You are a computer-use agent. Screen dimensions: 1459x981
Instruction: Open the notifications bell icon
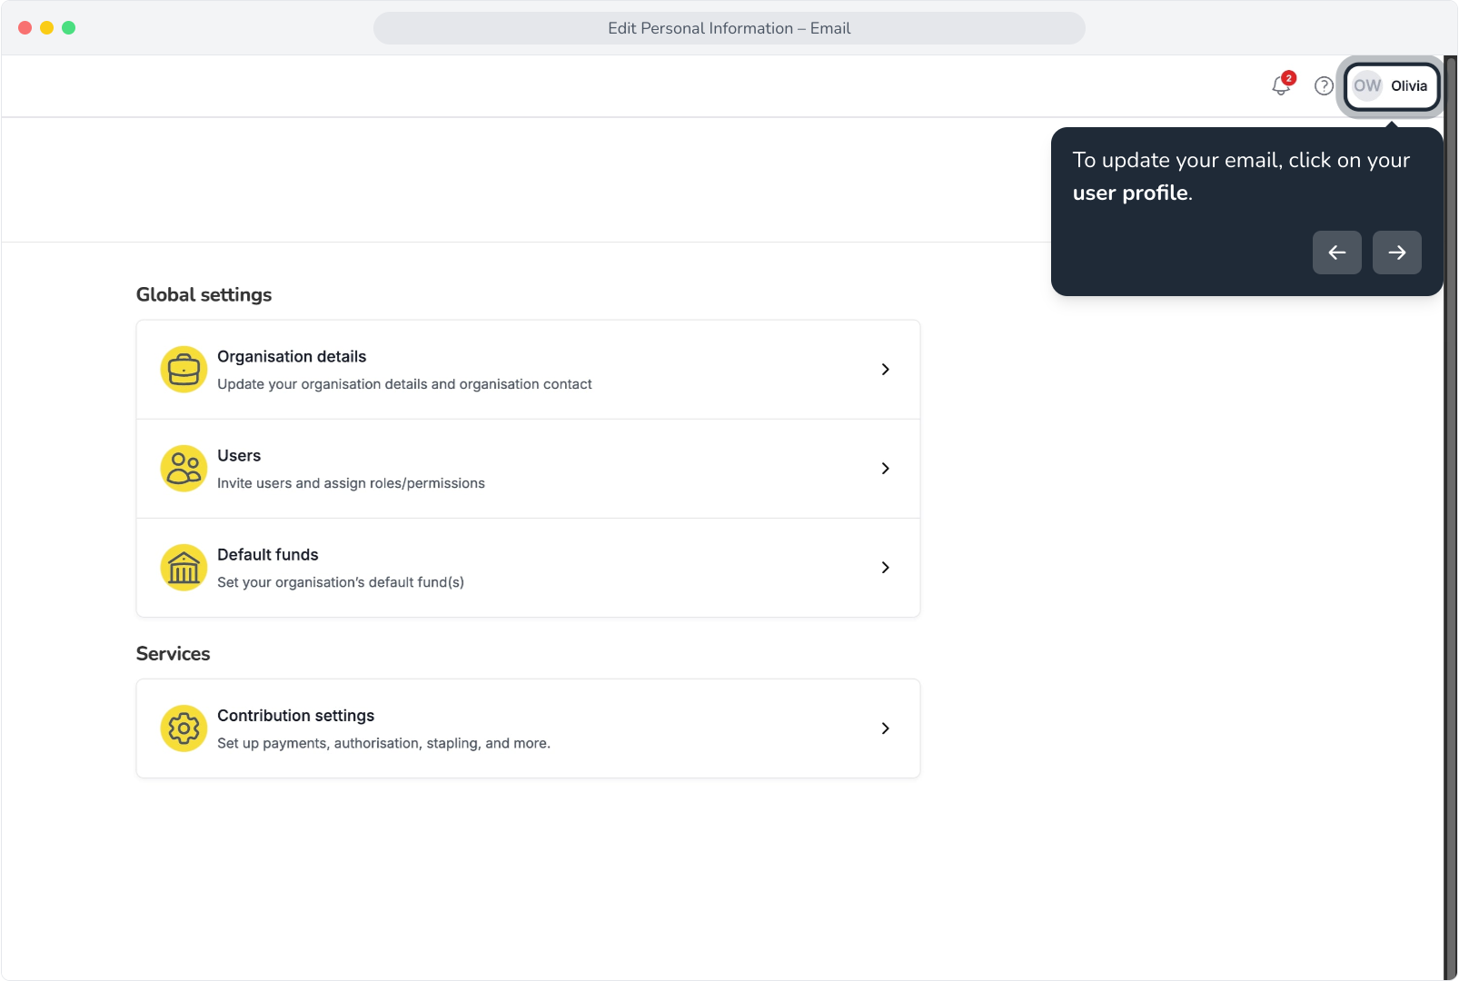(1281, 85)
